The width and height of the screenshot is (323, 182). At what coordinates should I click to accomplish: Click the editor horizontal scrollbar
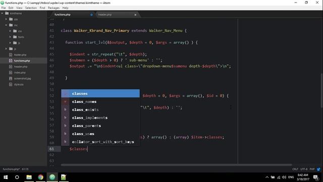[x=176, y=165]
